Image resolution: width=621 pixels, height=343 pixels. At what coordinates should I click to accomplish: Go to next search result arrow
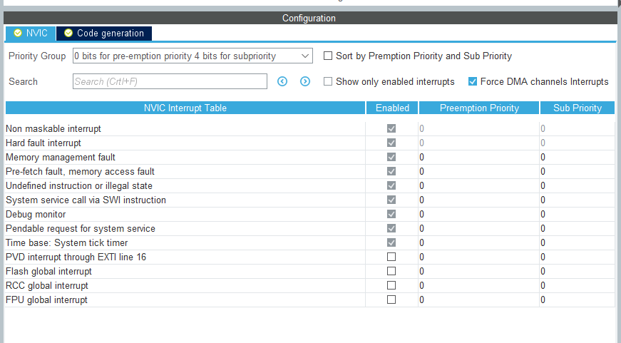click(305, 81)
